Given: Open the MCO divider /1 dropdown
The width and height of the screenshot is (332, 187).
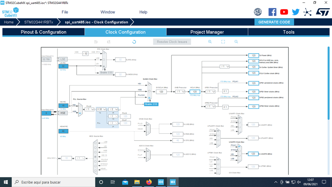Looking at the screenshot, I should click(x=80, y=158).
